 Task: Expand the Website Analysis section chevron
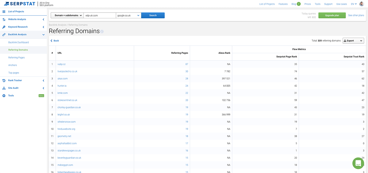coord(44,20)
